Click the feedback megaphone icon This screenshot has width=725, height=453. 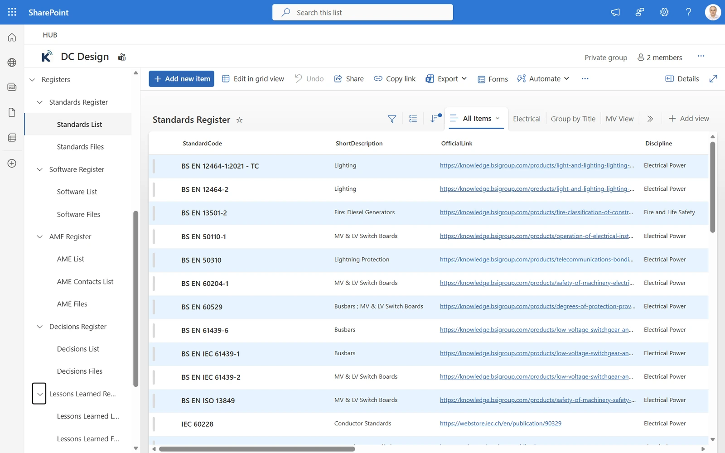[615, 12]
